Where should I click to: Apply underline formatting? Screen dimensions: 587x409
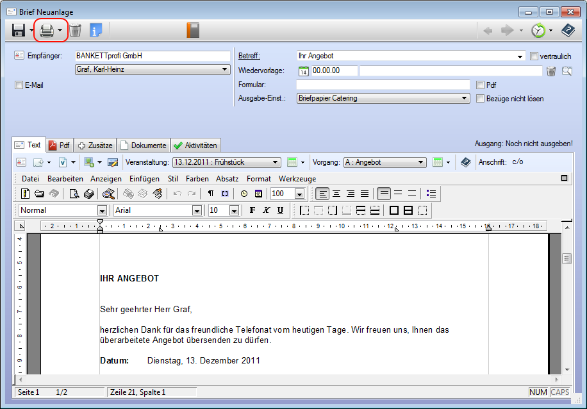280,210
